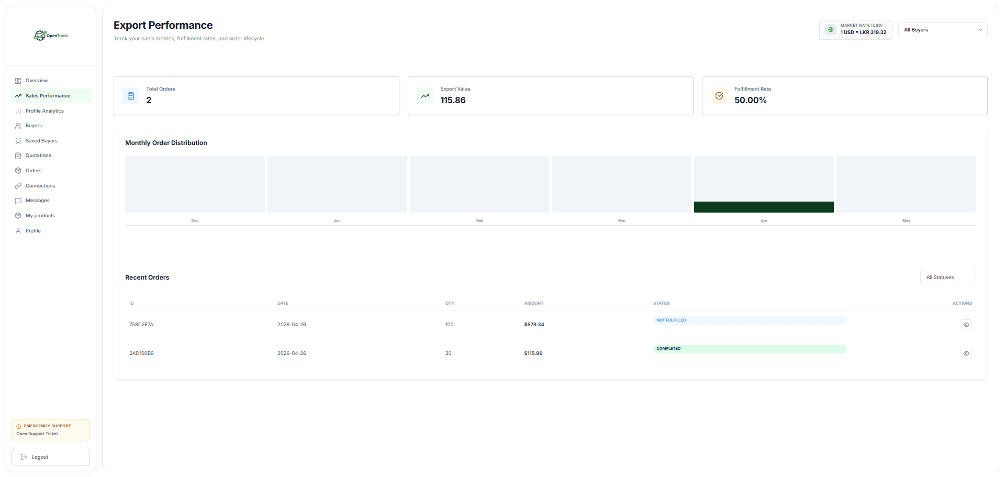The height and width of the screenshot is (477, 1005).
Task: Click quantity 100 in first order row
Action: click(449, 325)
